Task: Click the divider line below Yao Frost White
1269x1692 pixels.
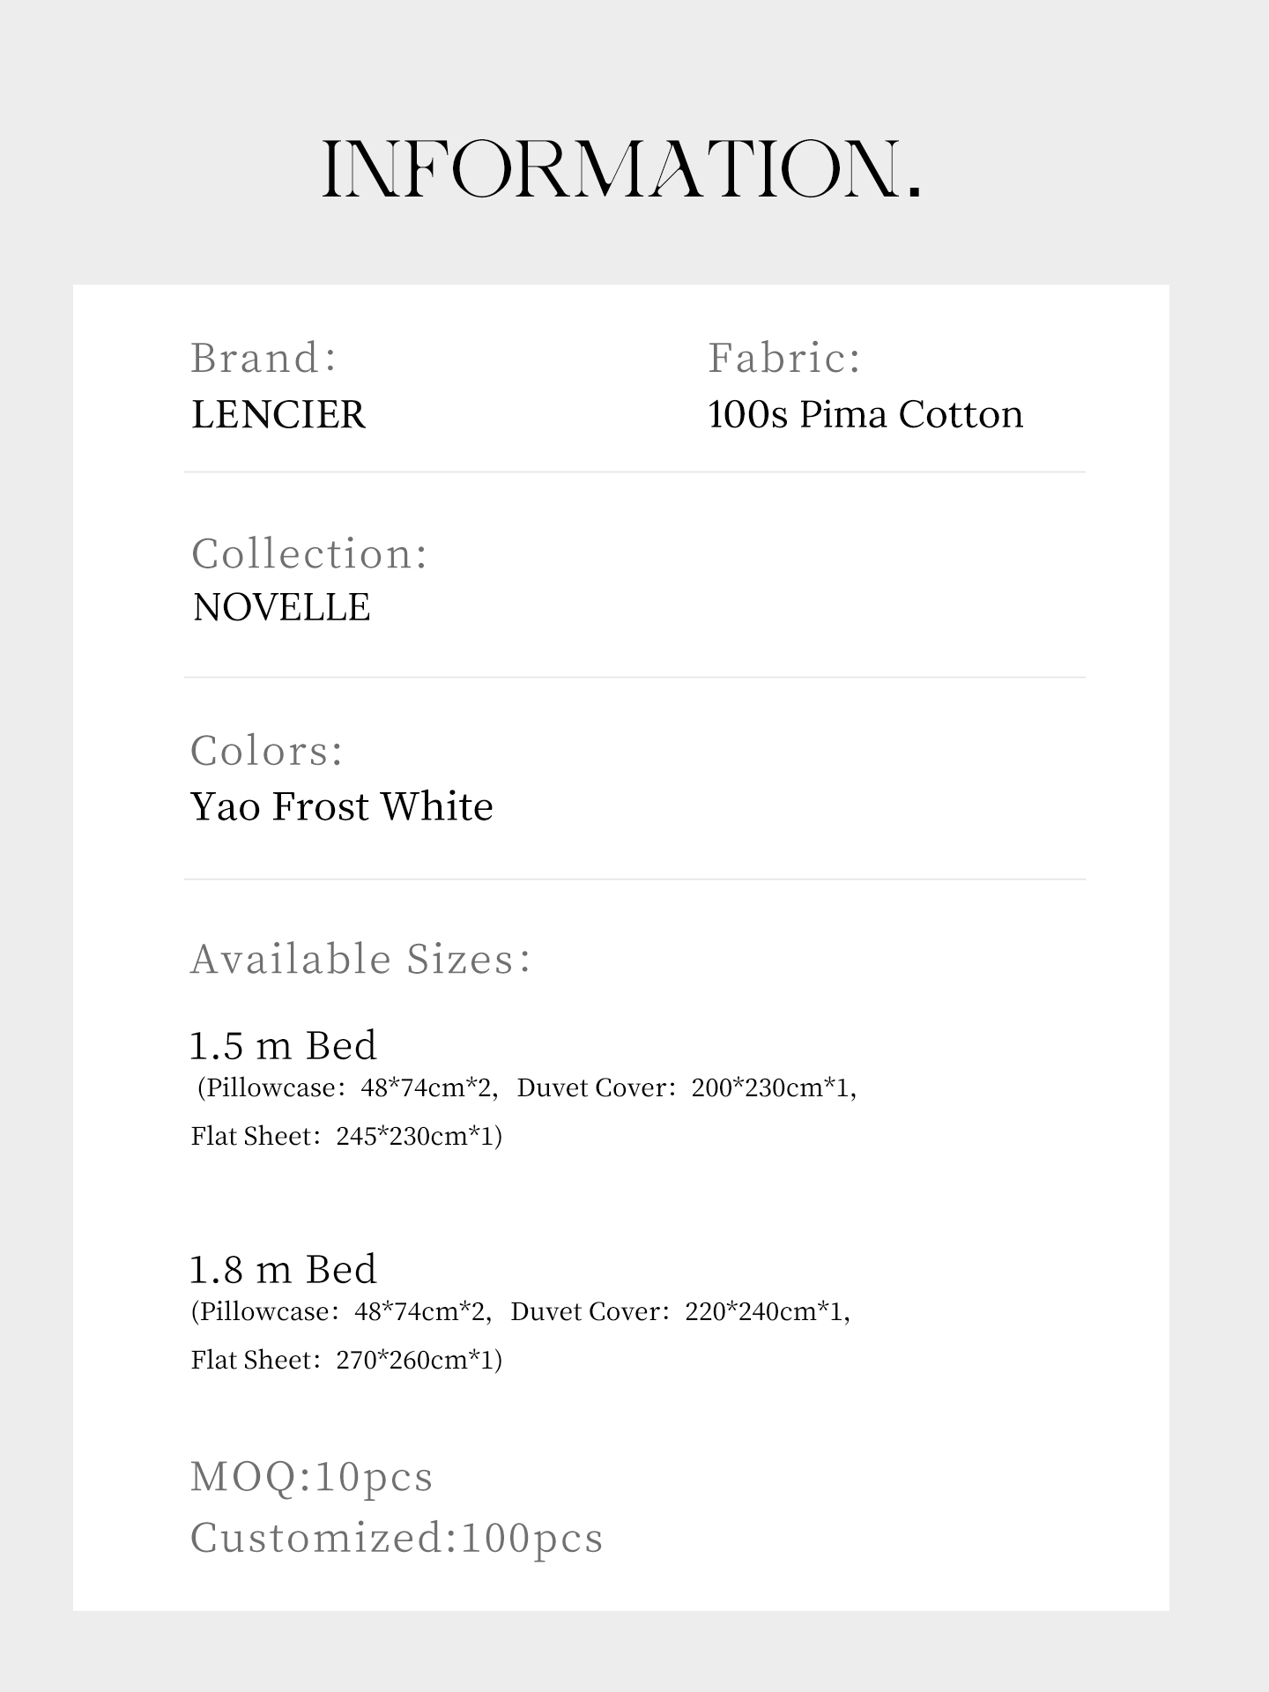Action: (x=634, y=879)
